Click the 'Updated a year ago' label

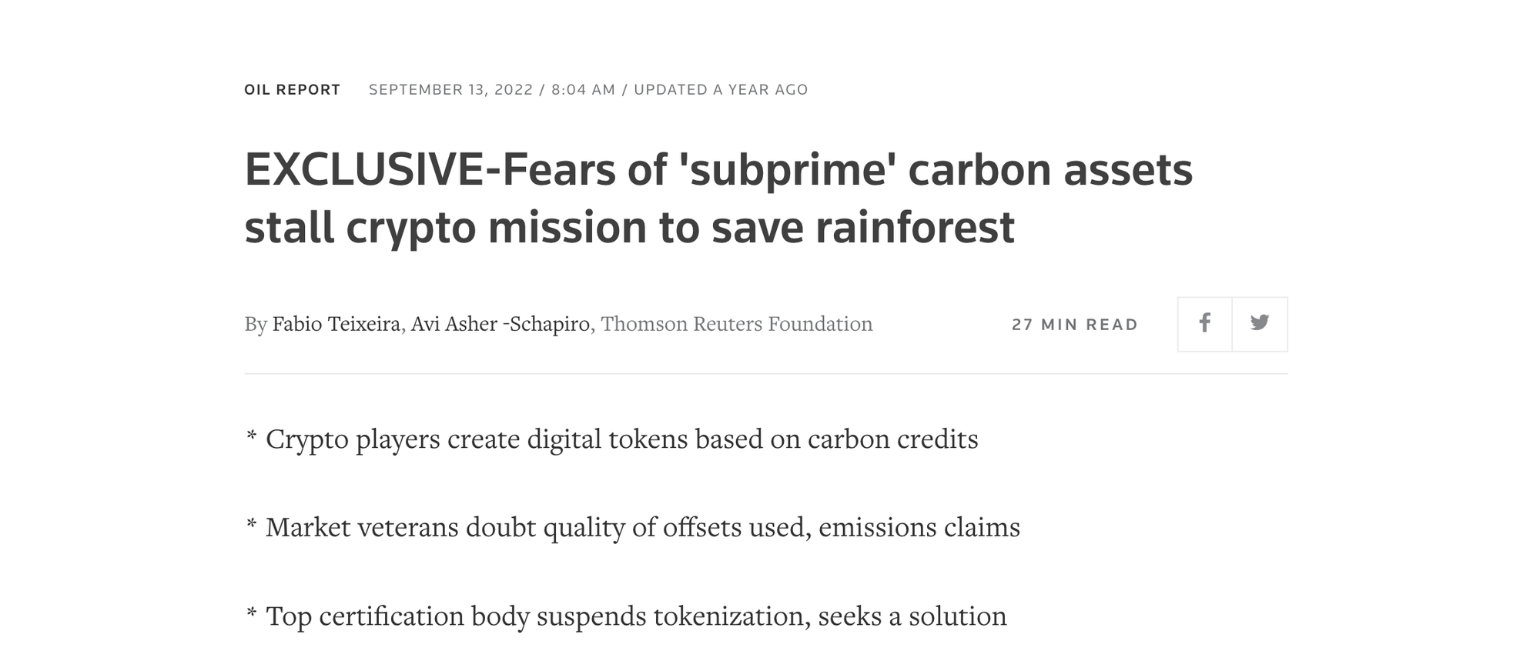tap(721, 90)
